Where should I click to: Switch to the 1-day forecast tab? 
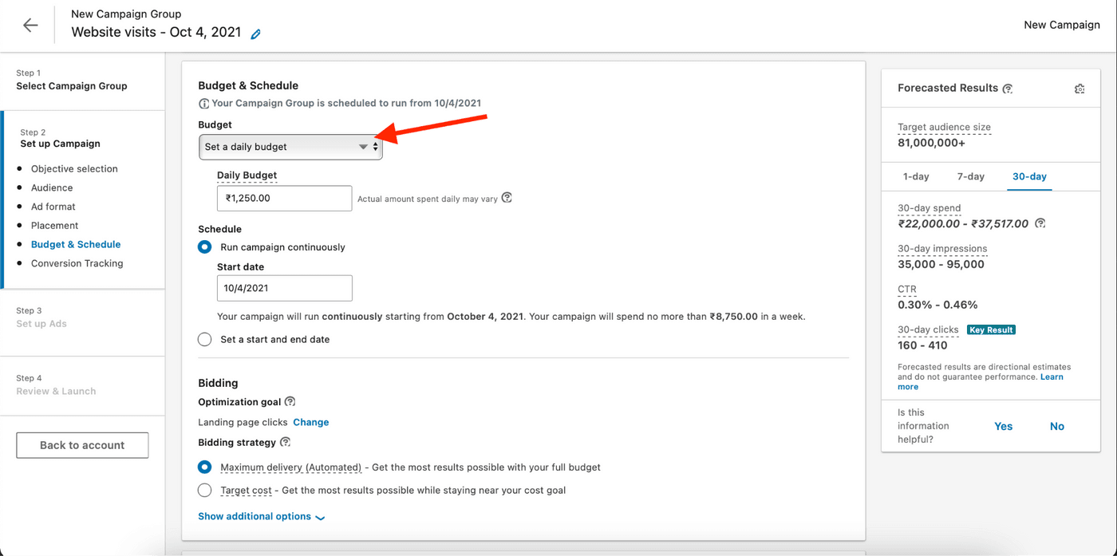[915, 176]
